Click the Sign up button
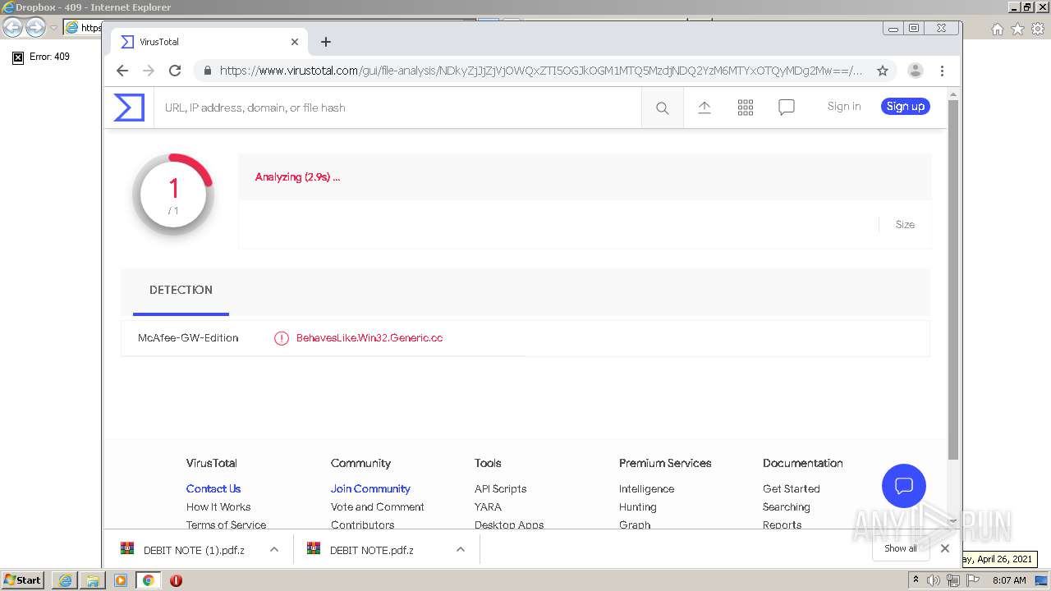Screen dimensions: 1051x591 (x=906, y=107)
